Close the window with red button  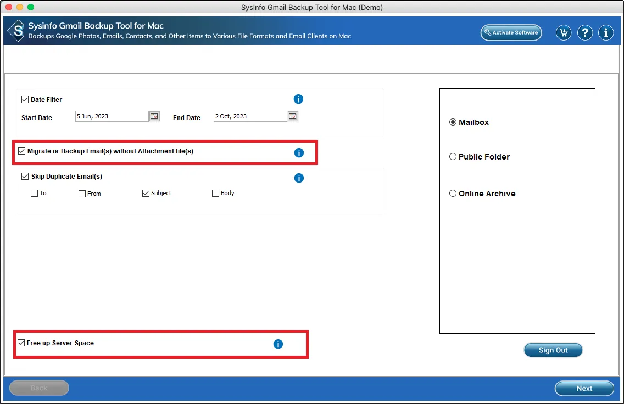pos(9,7)
